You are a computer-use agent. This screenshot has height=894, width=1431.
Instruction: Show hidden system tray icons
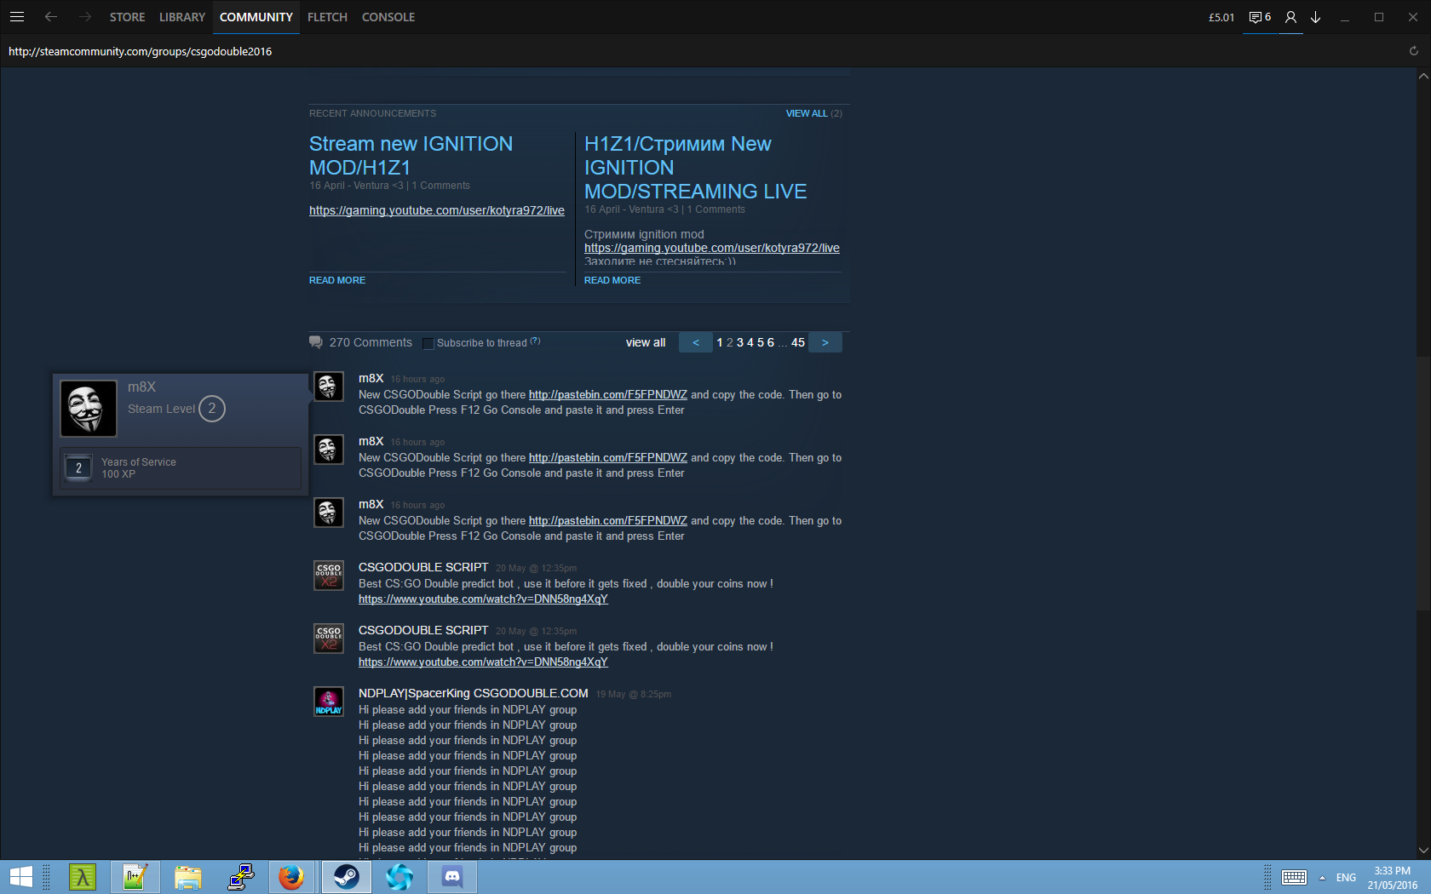point(1322,877)
